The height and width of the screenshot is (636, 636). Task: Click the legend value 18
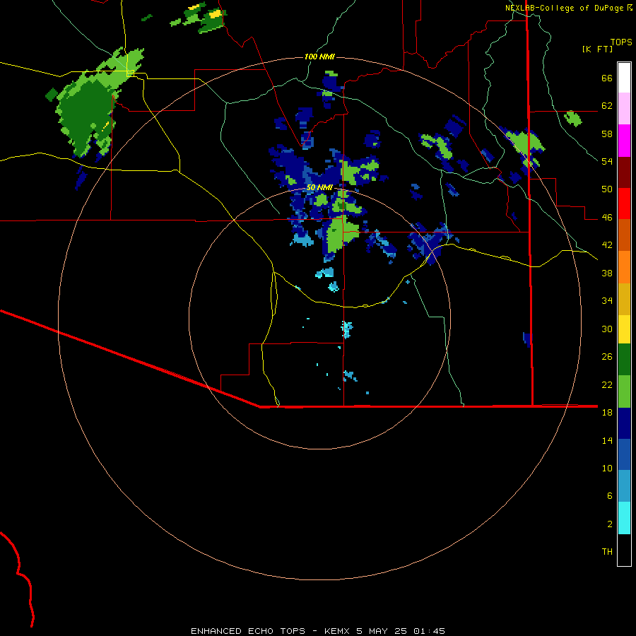[x=607, y=412]
